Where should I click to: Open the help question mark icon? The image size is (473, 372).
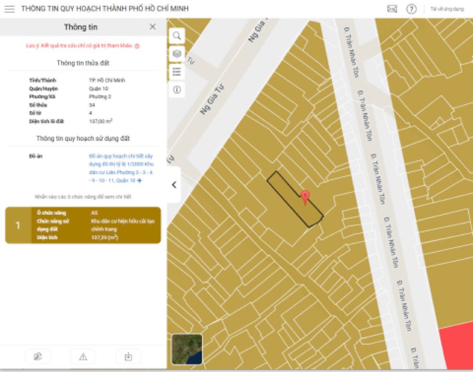click(411, 9)
